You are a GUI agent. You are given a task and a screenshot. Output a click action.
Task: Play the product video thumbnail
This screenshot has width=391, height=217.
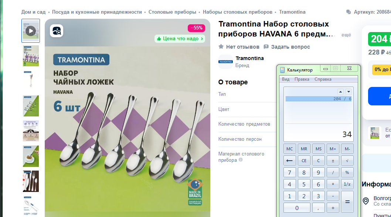(x=31, y=31)
